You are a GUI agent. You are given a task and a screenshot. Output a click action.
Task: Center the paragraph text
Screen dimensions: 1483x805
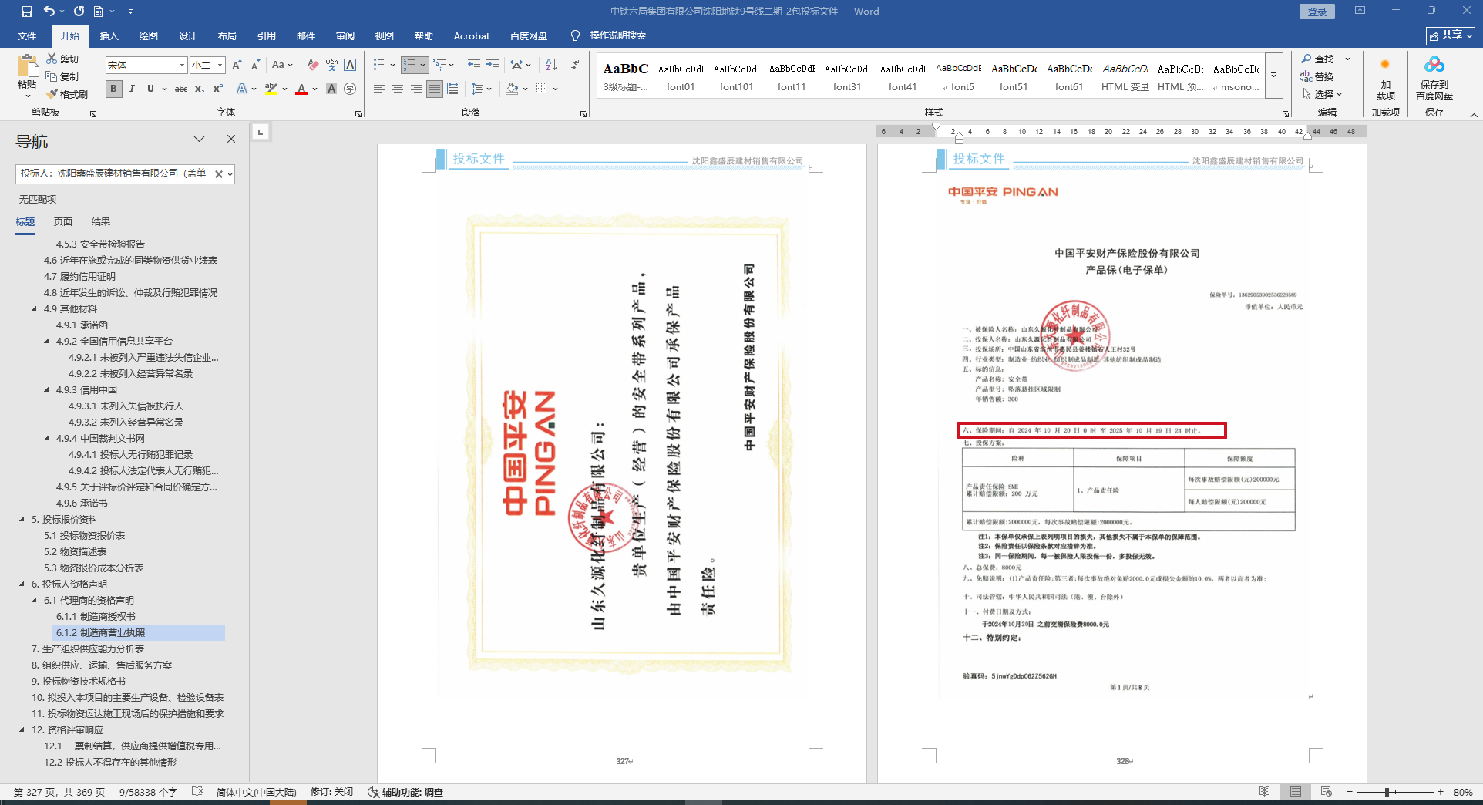[398, 89]
